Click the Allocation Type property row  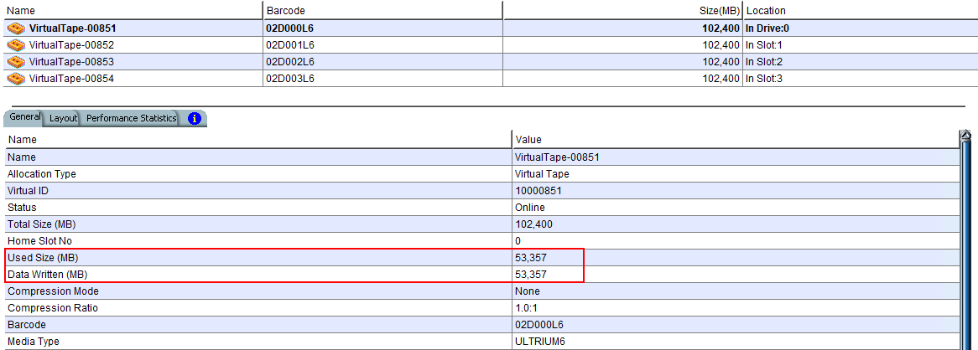(x=482, y=174)
